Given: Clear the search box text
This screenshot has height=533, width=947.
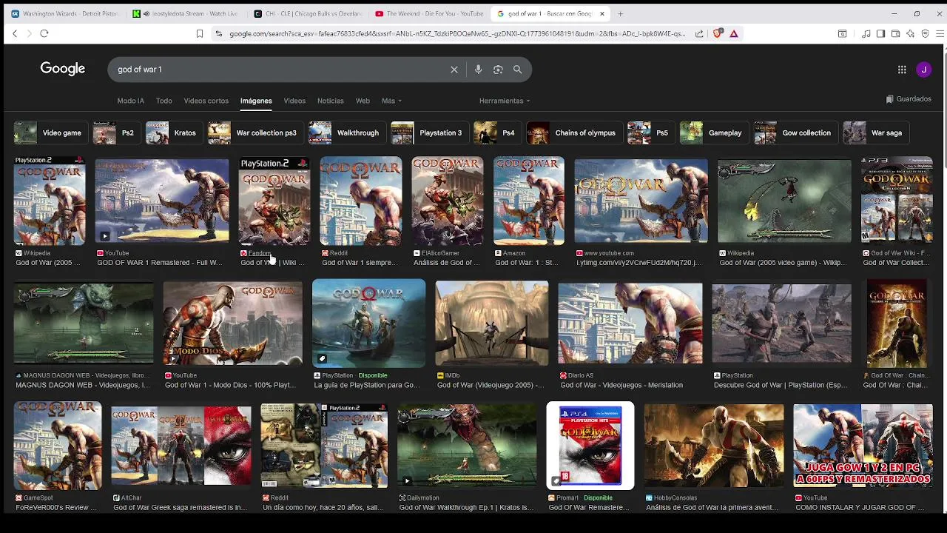Looking at the screenshot, I should (x=454, y=70).
